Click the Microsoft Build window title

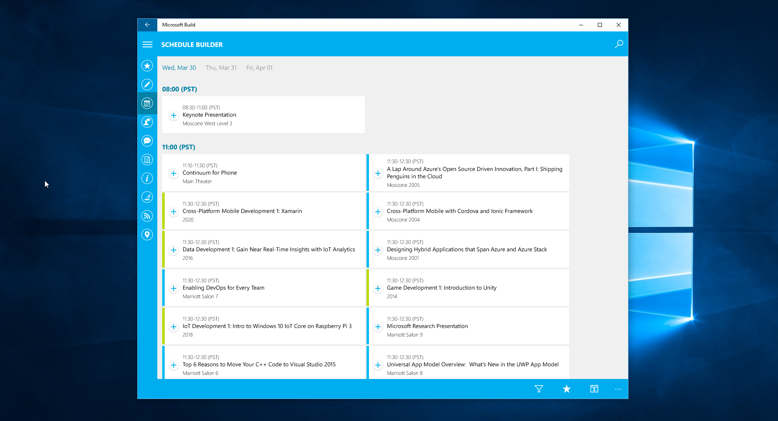coord(179,25)
